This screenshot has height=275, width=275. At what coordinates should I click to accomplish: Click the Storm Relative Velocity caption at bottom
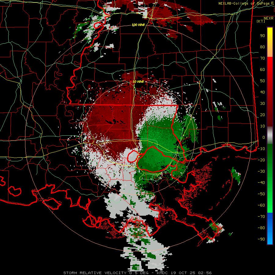click(137, 273)
